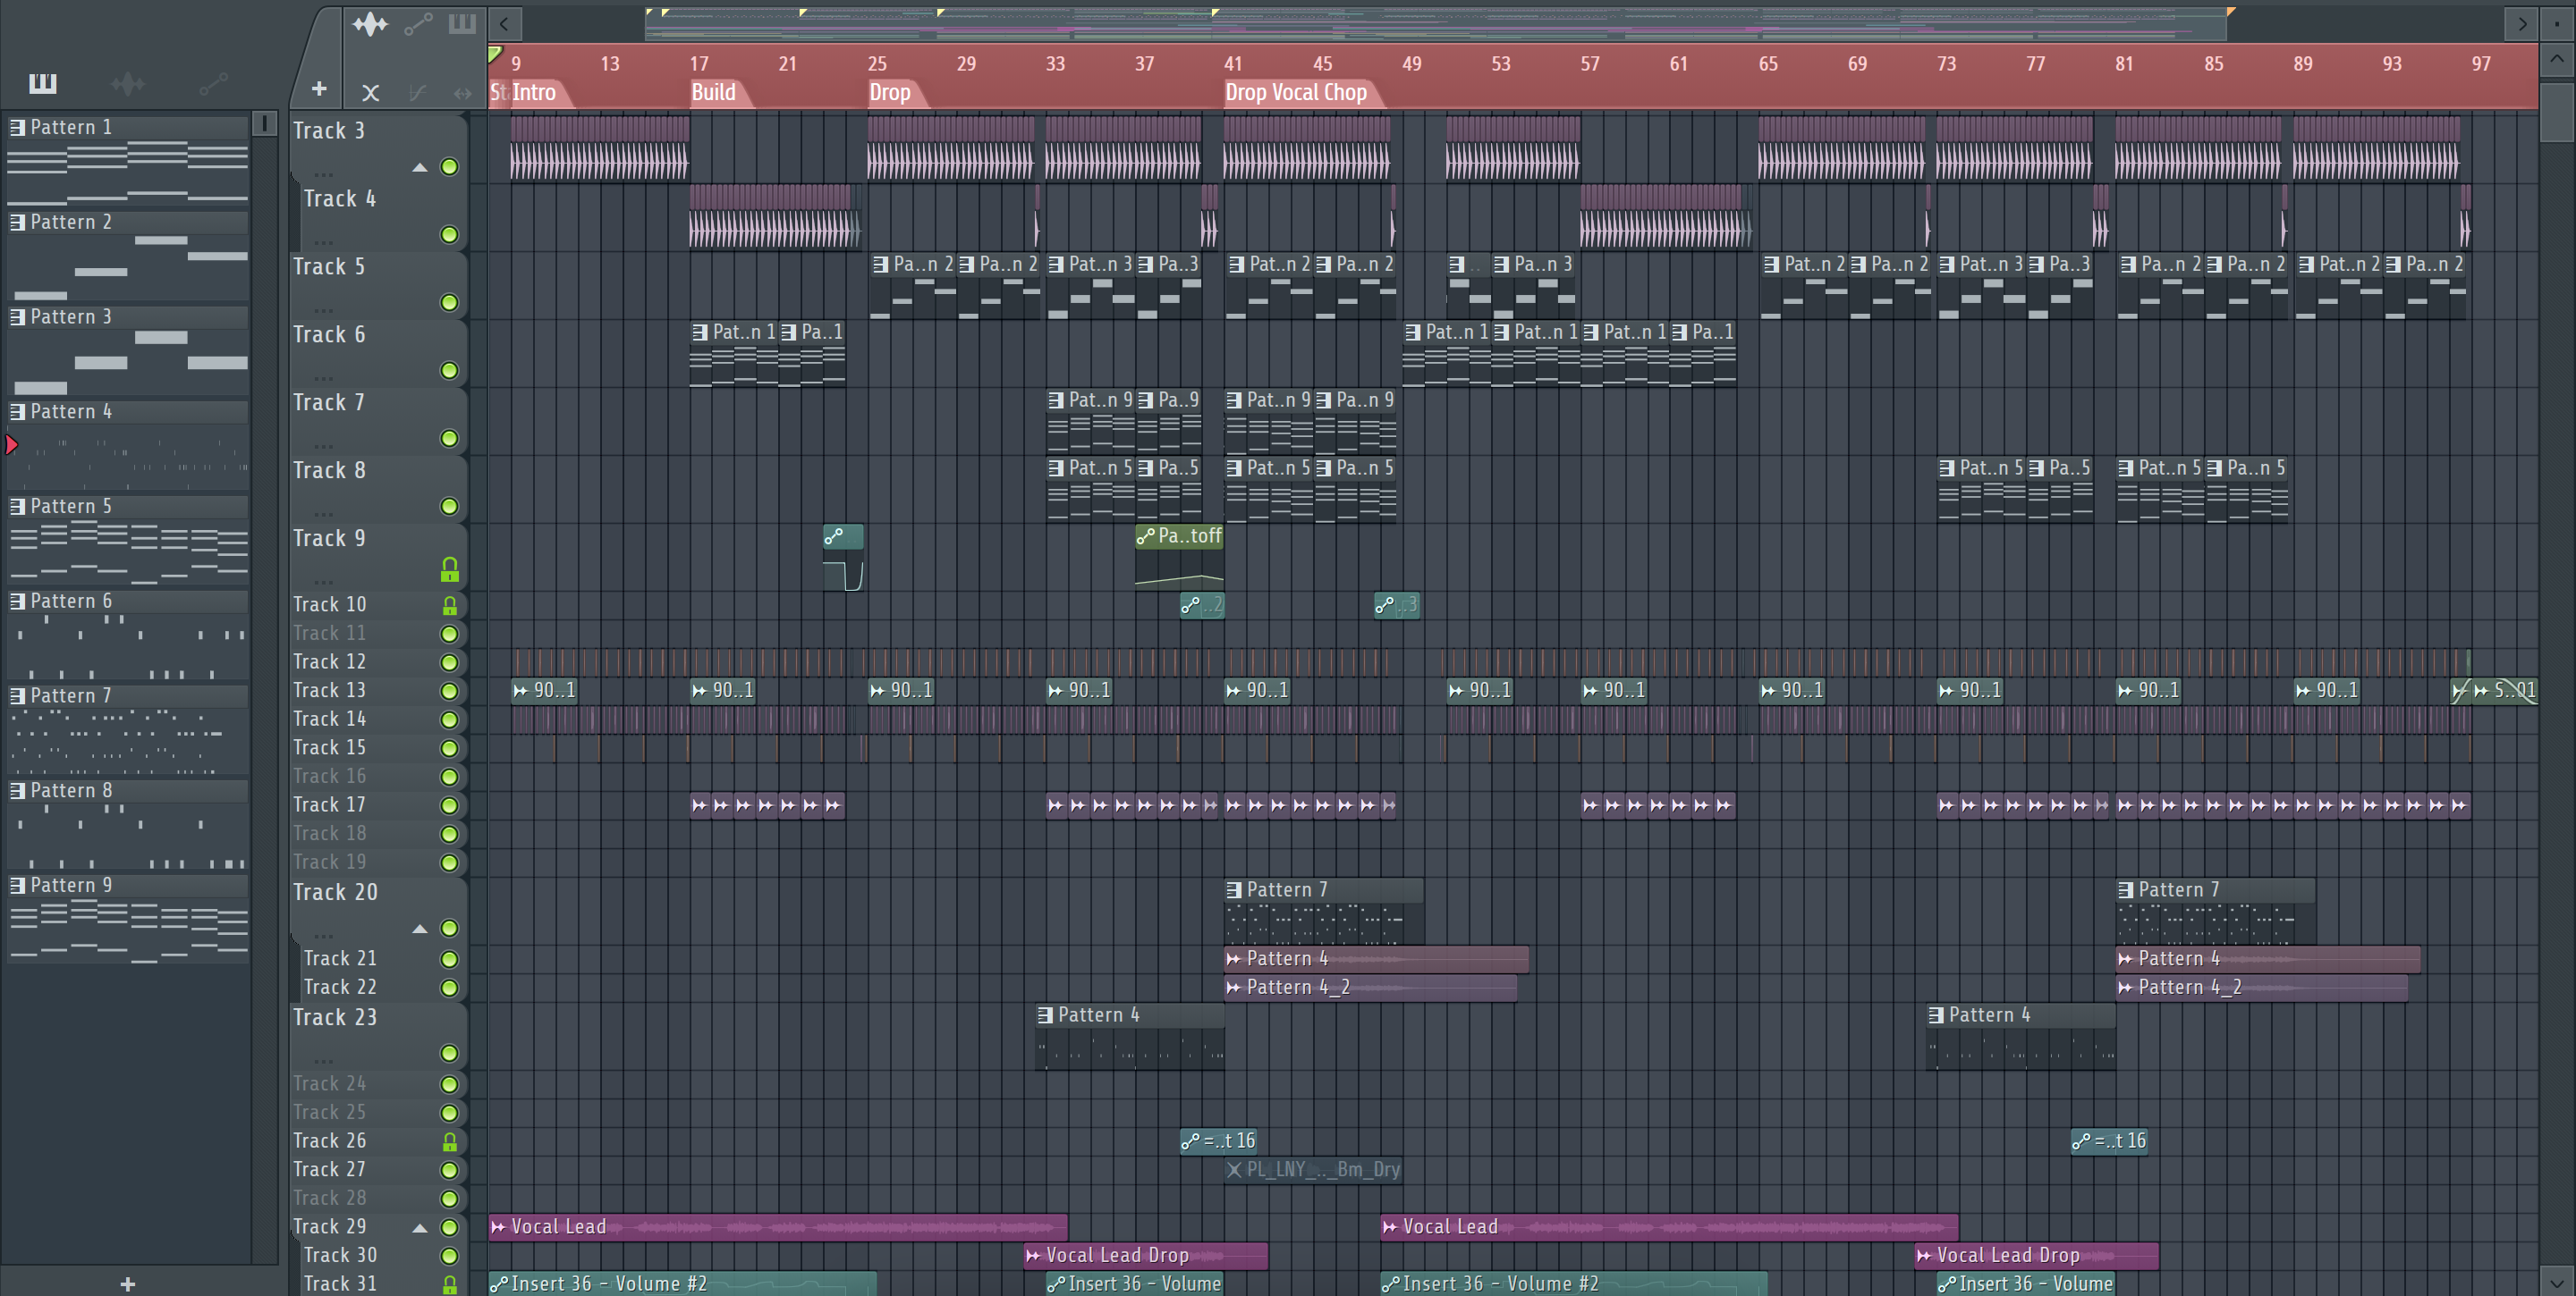Click the overview timeline scrollbar
The width and height of the screenshot is (2576, 1296).
[1437, 24]
